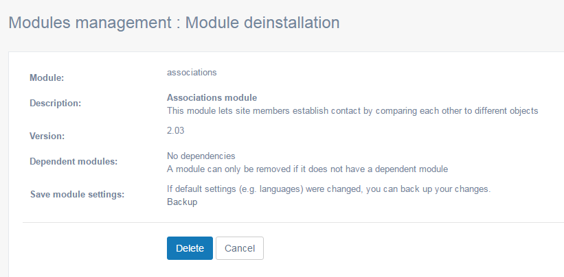Click the note about removing dependent modules
The width and height of the screenshot is (564, 277).
click(x=308, y=169)
